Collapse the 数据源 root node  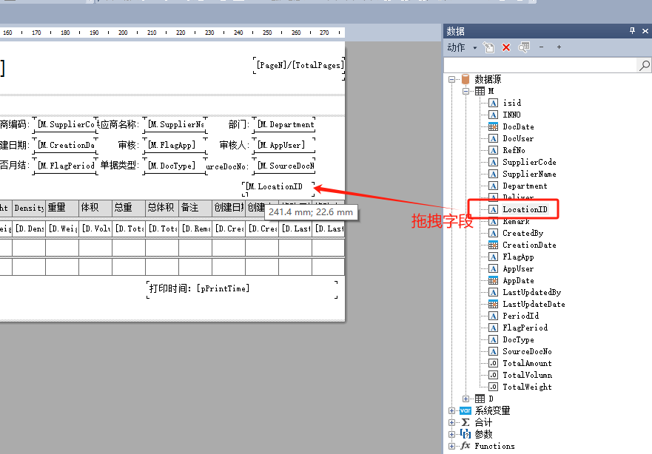[x=452, y=79]
